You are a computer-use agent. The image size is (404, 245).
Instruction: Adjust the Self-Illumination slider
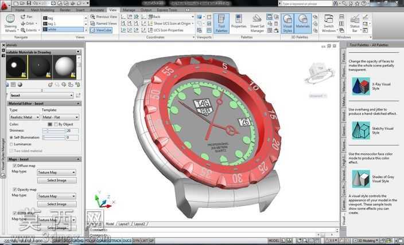[x=54, y=137]
